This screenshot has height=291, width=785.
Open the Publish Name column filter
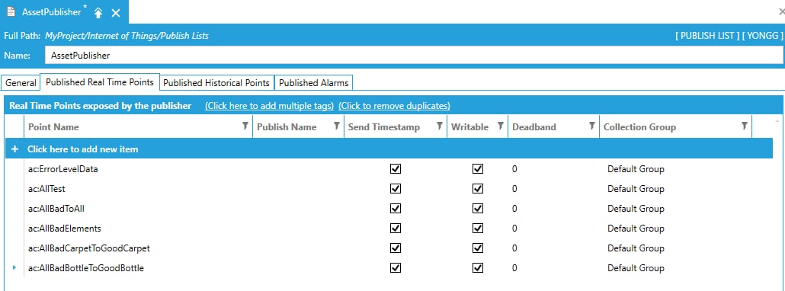pyautogui.click(x=336, y=126)
